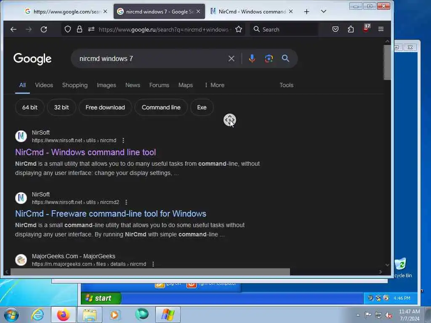Apply the Free download chip
The image size is (431, 323).
click(x=105, y=107)
